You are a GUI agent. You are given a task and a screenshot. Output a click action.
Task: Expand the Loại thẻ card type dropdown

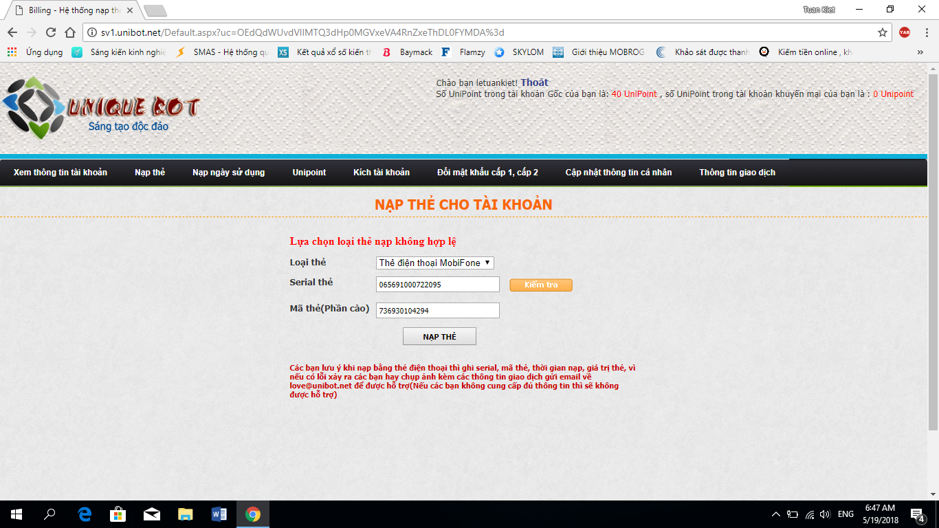434,263
